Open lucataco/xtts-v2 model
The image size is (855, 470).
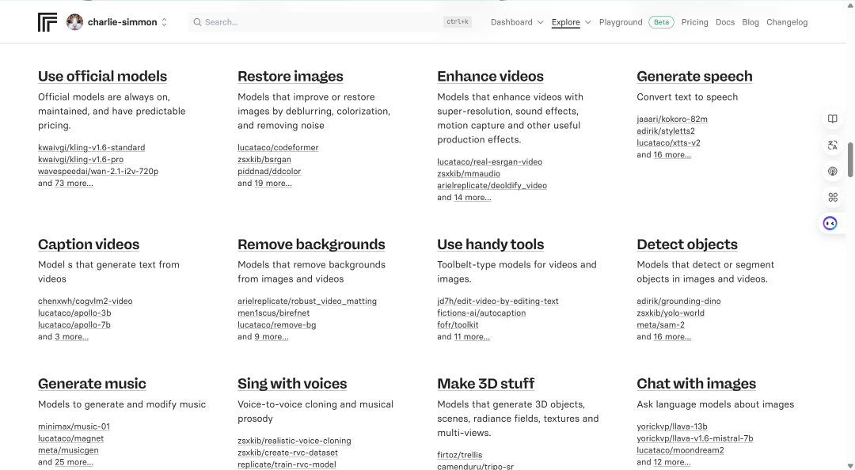(668, 143)
